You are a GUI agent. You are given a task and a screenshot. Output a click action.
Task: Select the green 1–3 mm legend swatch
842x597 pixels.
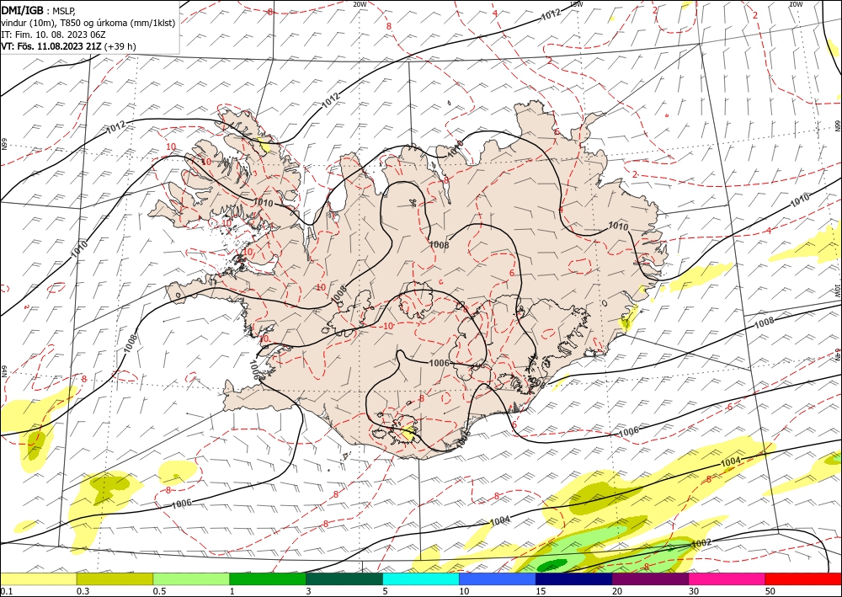point(268,578)
